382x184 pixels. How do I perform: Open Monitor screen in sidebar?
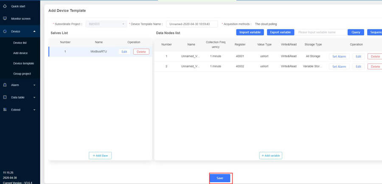tap(20, 19)
